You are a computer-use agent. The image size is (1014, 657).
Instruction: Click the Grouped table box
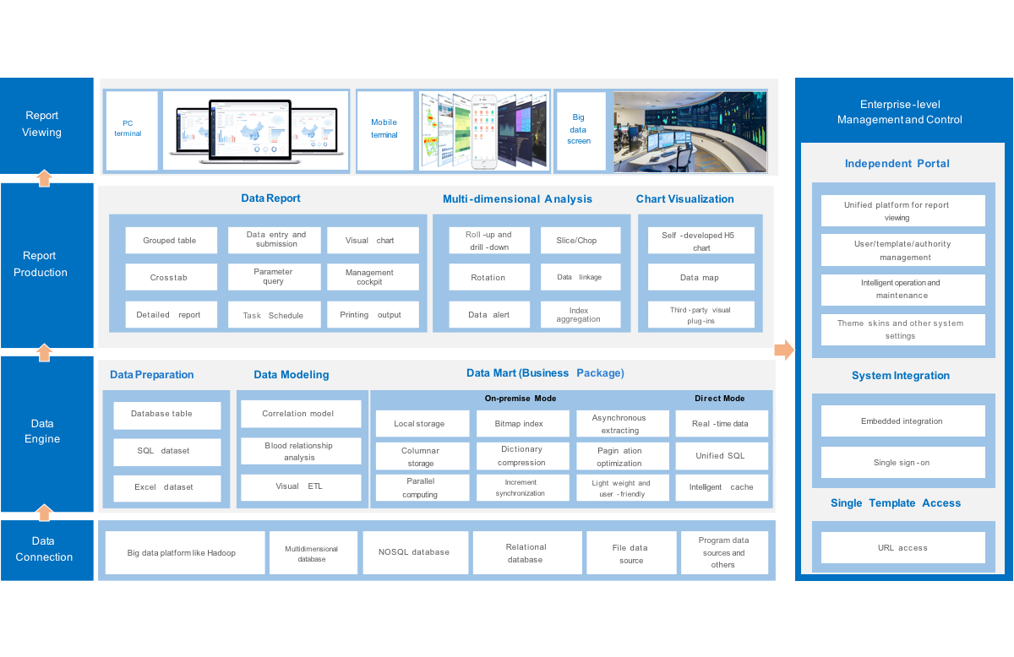click(x=170, y=241)
